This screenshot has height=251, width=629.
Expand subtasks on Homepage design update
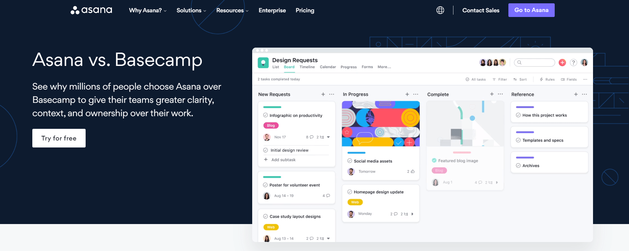[412, 214]
